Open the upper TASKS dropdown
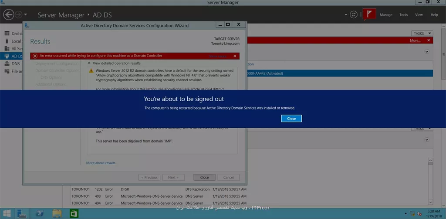446x219 pixels. pyautogui.click(x=422, y=33)
